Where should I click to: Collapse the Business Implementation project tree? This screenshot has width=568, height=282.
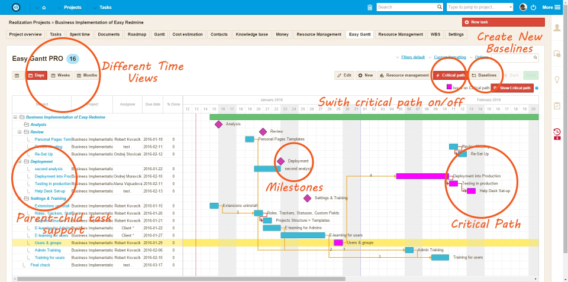coord(15,117)
